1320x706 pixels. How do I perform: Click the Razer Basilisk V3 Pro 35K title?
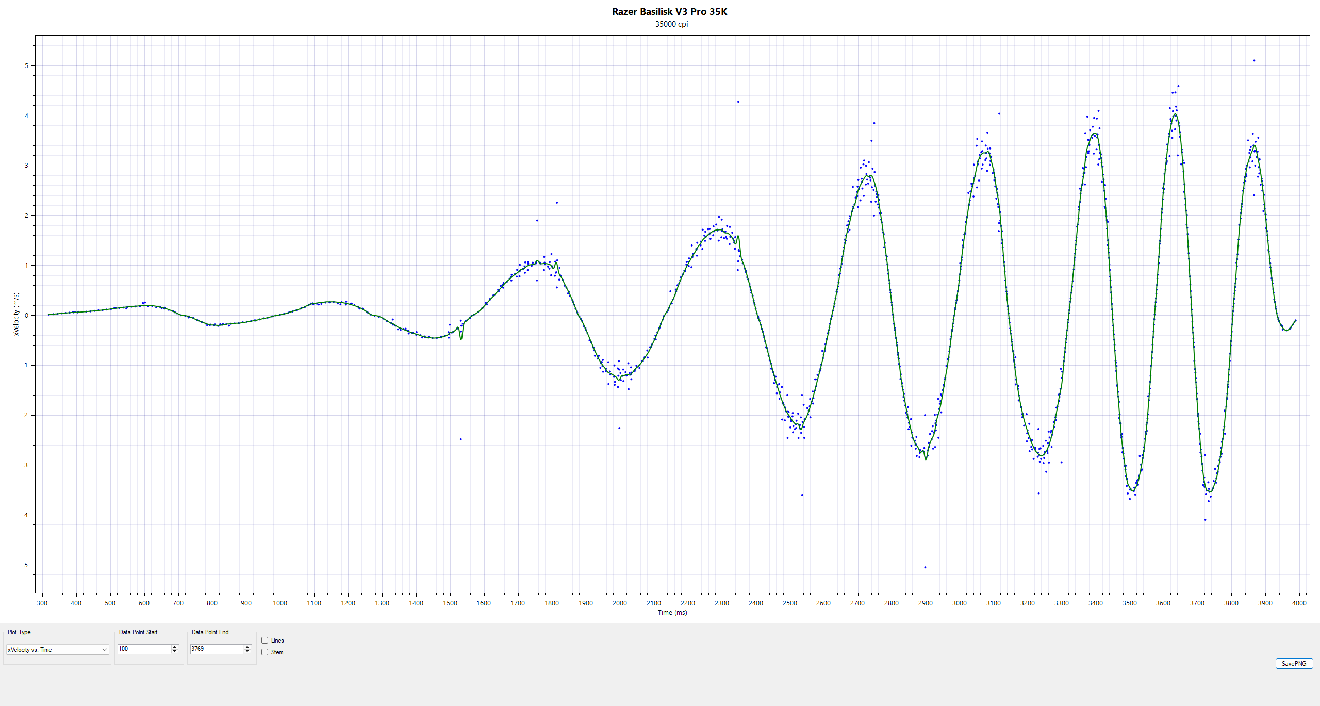[669, 12]
